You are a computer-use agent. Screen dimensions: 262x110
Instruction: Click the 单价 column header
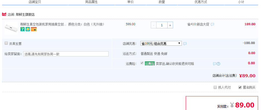click(x=131, y=2)
